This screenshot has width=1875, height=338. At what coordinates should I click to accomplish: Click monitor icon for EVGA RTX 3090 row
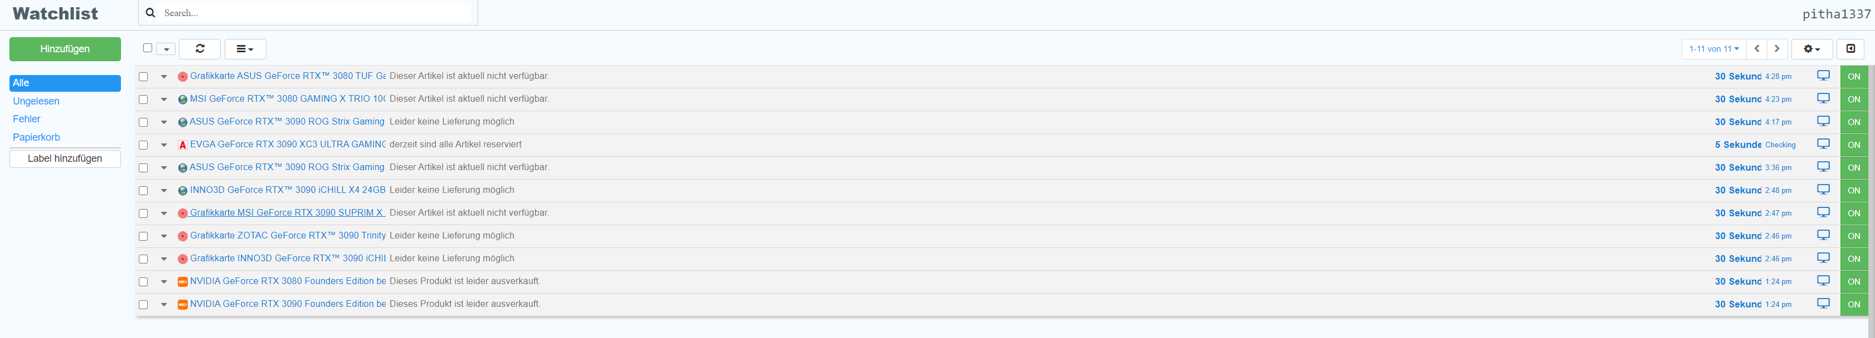(x=1823, y=143)
